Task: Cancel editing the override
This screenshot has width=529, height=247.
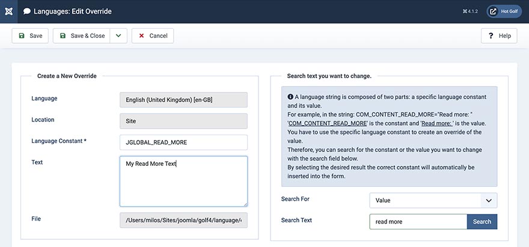Action: point(153,36)
